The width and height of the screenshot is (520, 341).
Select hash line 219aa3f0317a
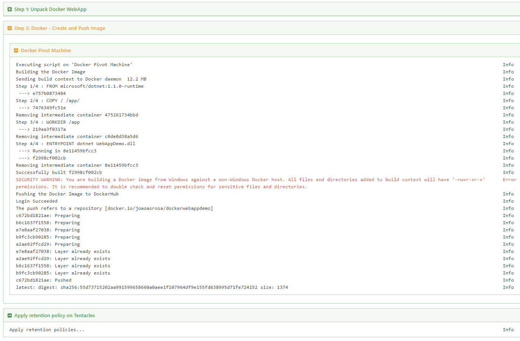pos(42,129)
